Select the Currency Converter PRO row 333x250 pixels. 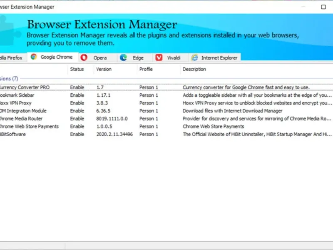pyautogui.click(x=166, y=87)
